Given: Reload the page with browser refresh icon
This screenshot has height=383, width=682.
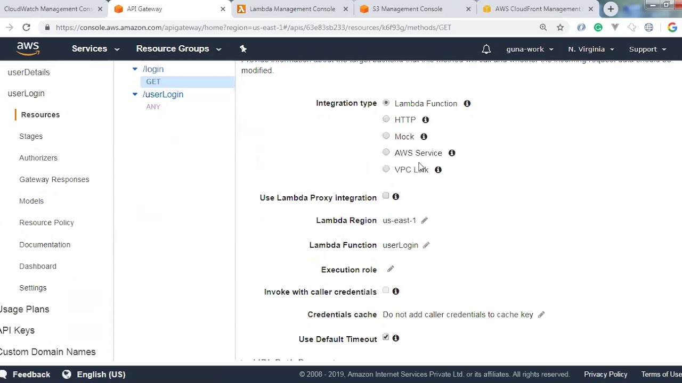Looking at the screenshot, I should (26, 27).
